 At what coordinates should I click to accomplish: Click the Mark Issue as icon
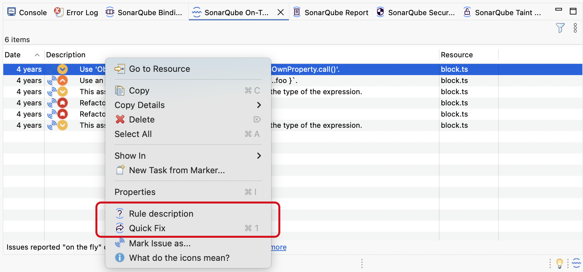[120, 243]
